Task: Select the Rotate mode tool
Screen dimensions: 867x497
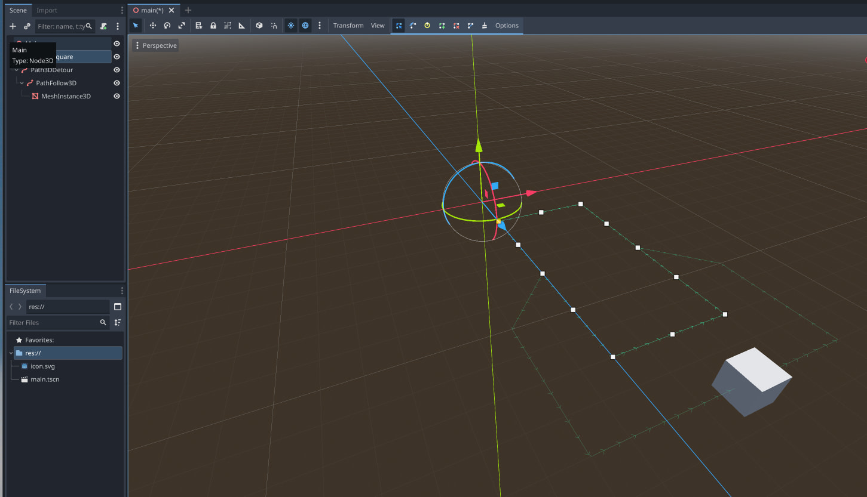Action: pos(167,26)
